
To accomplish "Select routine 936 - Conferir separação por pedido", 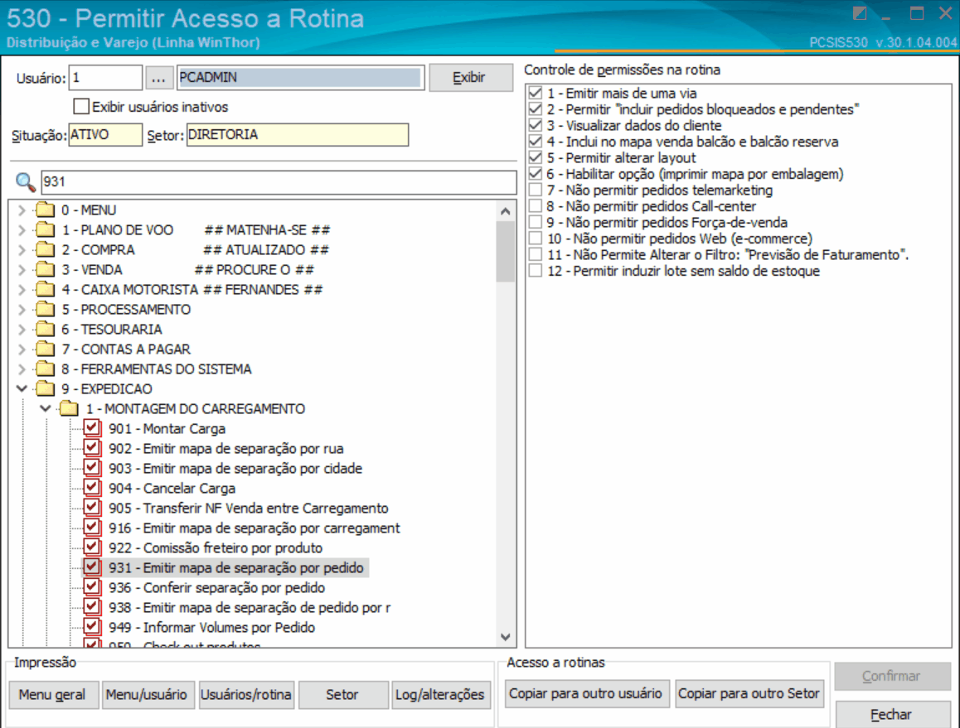I will pyautogui.click(x=216, y=587).
